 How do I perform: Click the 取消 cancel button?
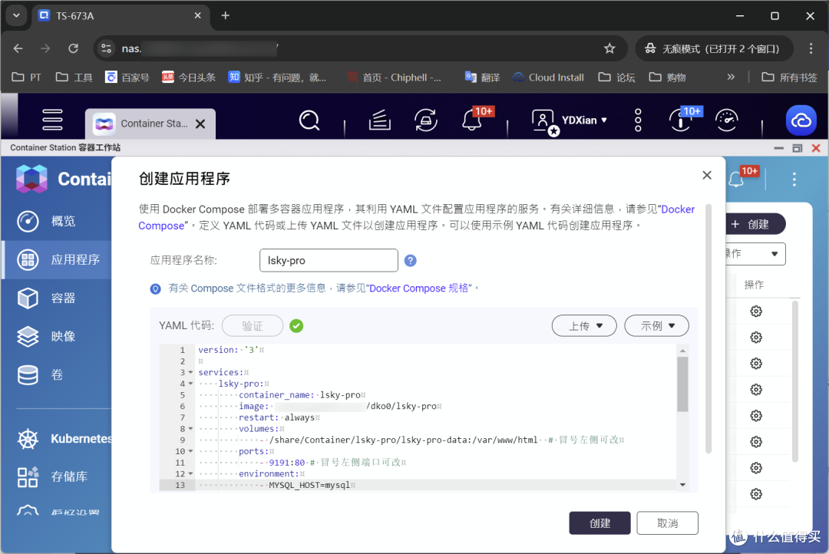(x=667, y=523)
